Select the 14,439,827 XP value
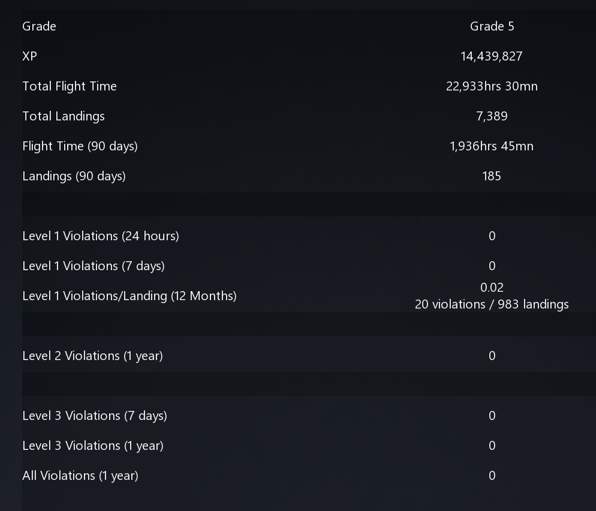The image size is (596, 511). coord(492,56)
